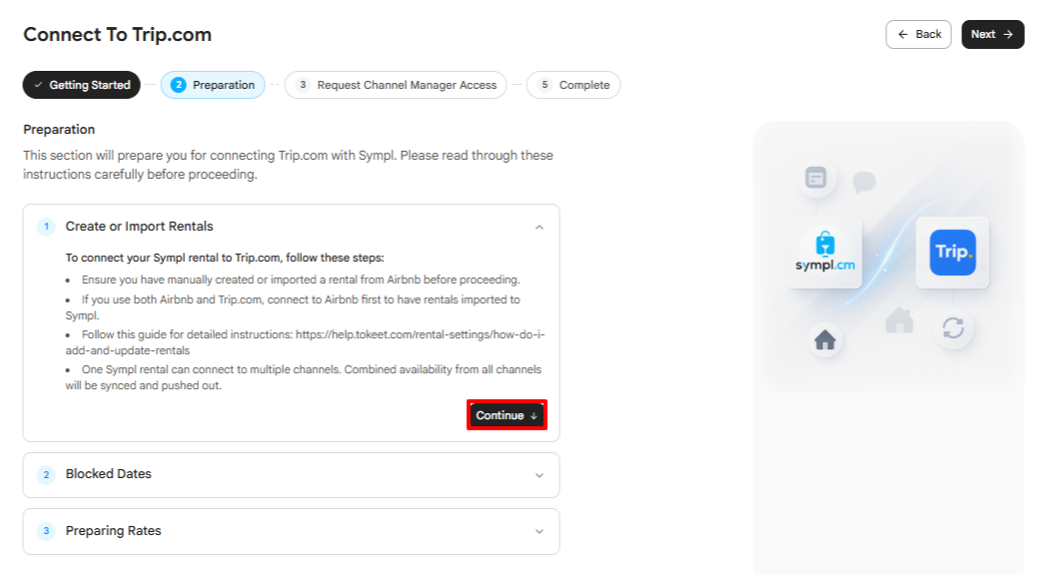Viewport: 1053px width, 575px height.
Task: Open the help.tokeet.com rentals guide link
Action: (x=305, y=342)
